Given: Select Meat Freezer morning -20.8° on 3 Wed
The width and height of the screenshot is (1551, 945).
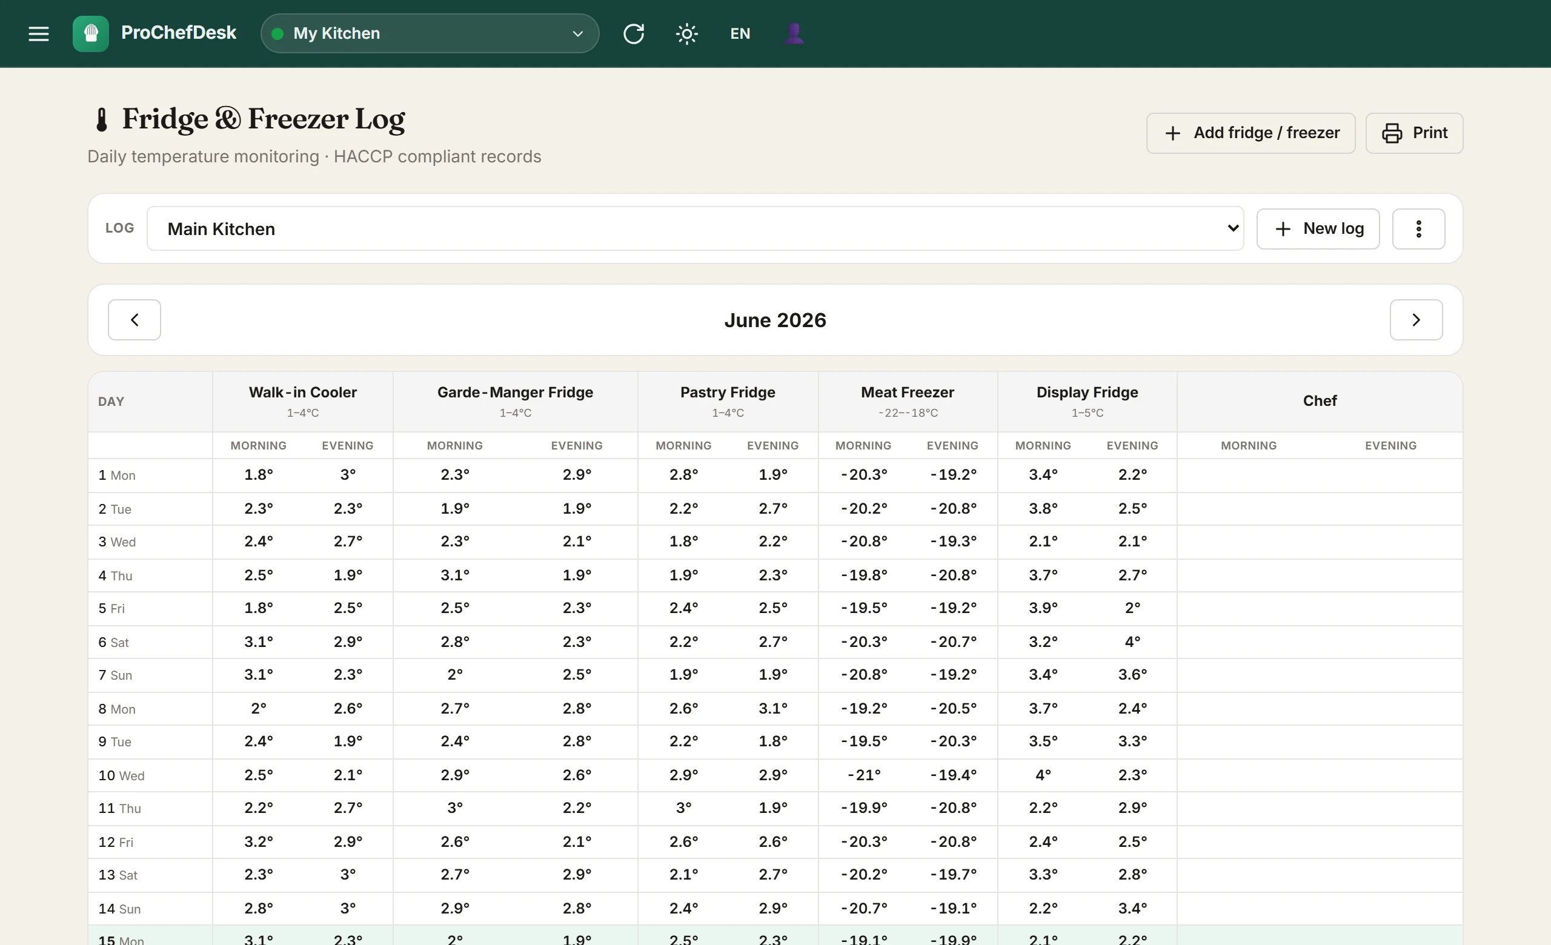Looking at the screenshot, I should pos(863,542).
